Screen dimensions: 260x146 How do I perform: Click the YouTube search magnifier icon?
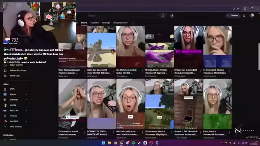click(163, 15)
